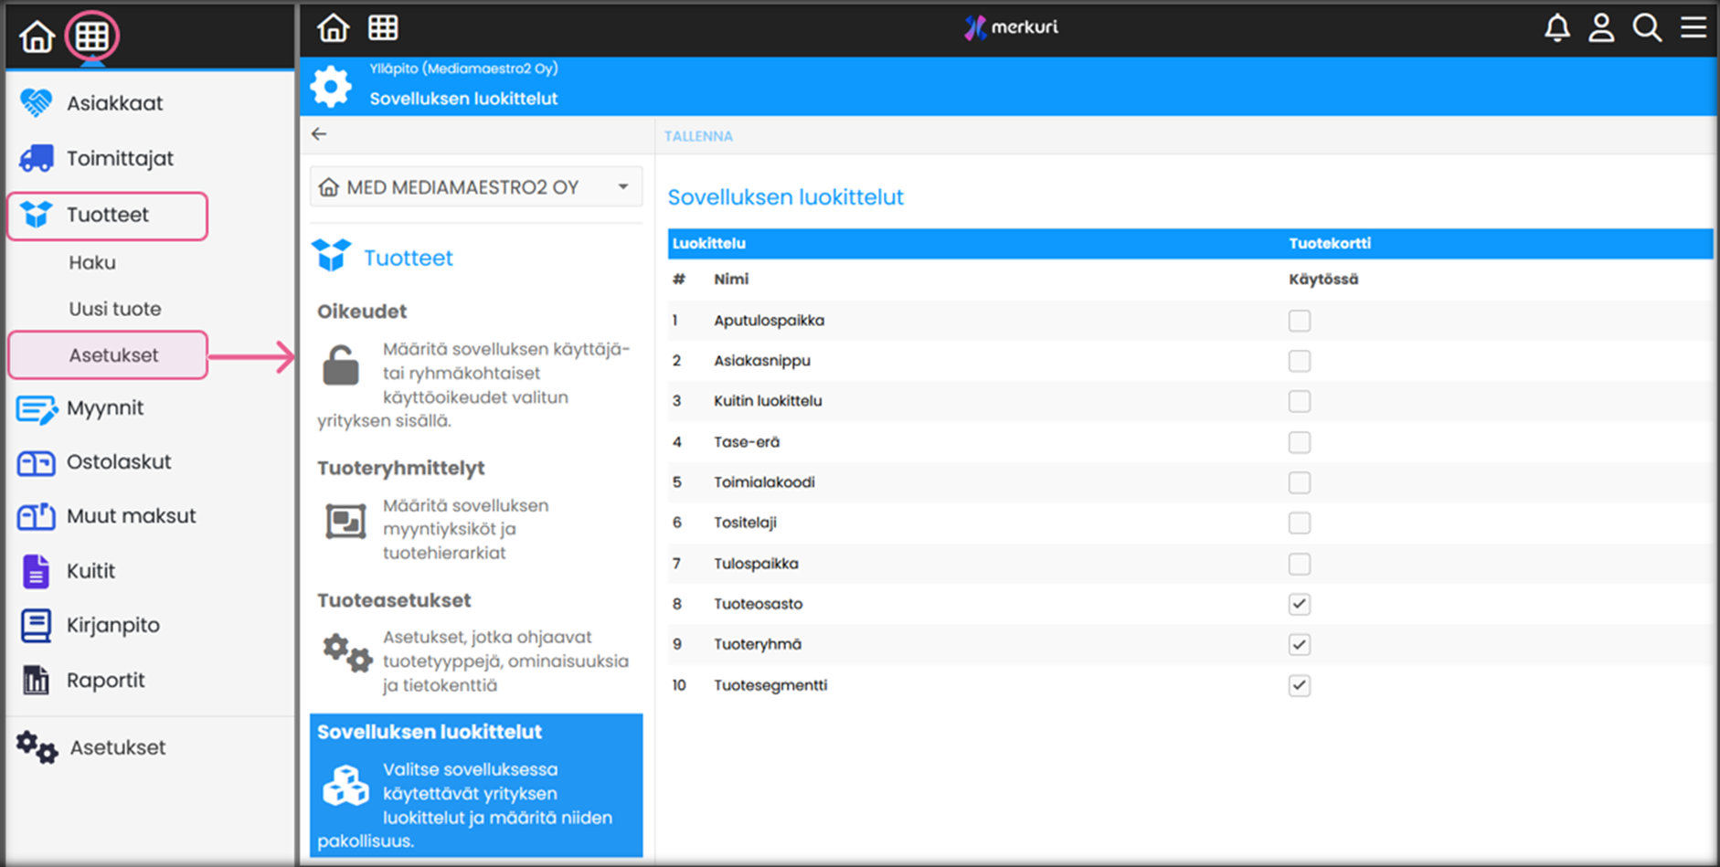This screenshot has width=1720, height=867.
Task: Enable the Aputulospaikka checkbox
Action: (x=1299, y=321)
